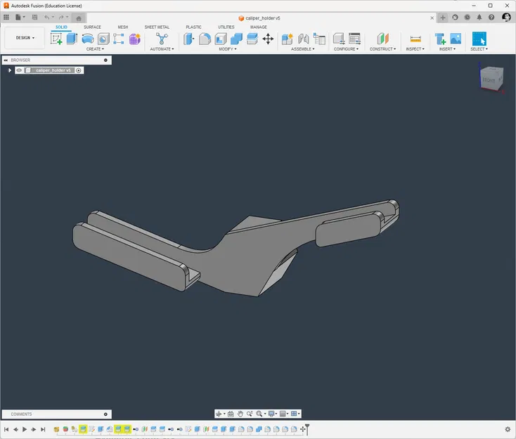
Task: Click the Move/Copy arrows icon
Action: tap(268, 39)
